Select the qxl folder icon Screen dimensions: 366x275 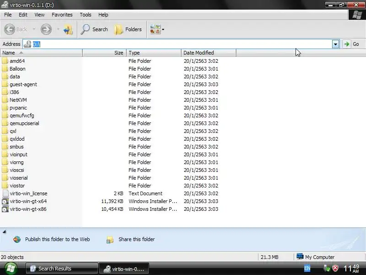click(5, 131)
